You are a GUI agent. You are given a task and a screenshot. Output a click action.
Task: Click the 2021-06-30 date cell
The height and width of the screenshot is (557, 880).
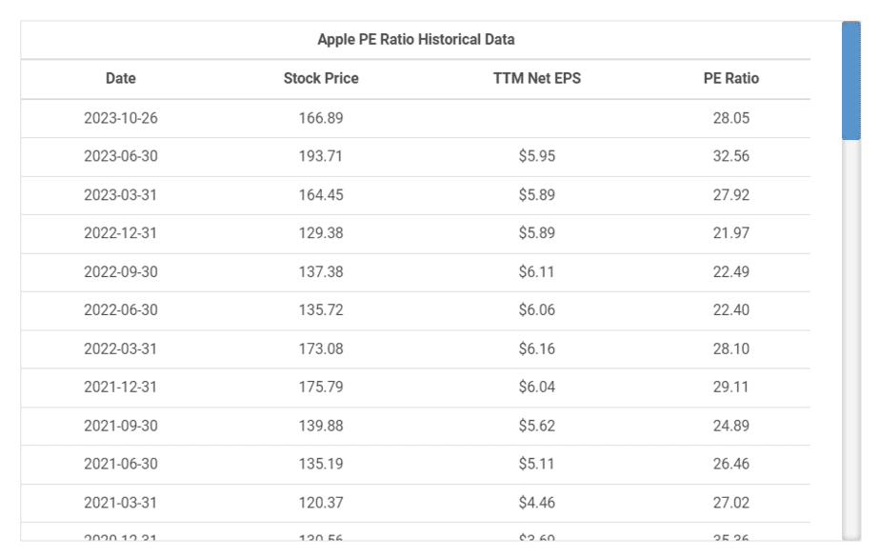pos(121,465)
